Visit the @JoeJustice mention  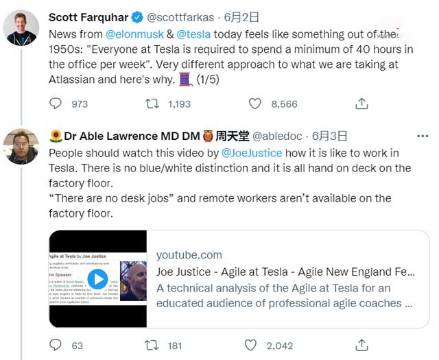pyautogui.click(x=252, y=152)
